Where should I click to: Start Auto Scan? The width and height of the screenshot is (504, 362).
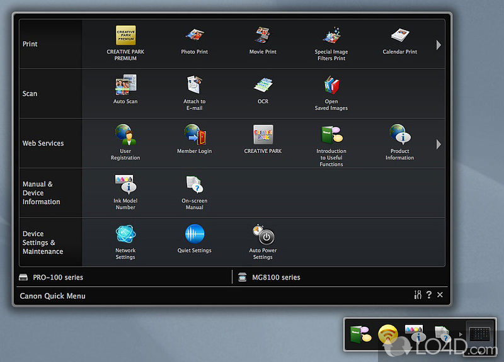[x=125, y=86]
